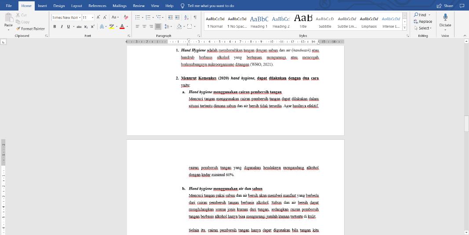Click the Copy button
The image size is (469, 235).
coord(23,22)
